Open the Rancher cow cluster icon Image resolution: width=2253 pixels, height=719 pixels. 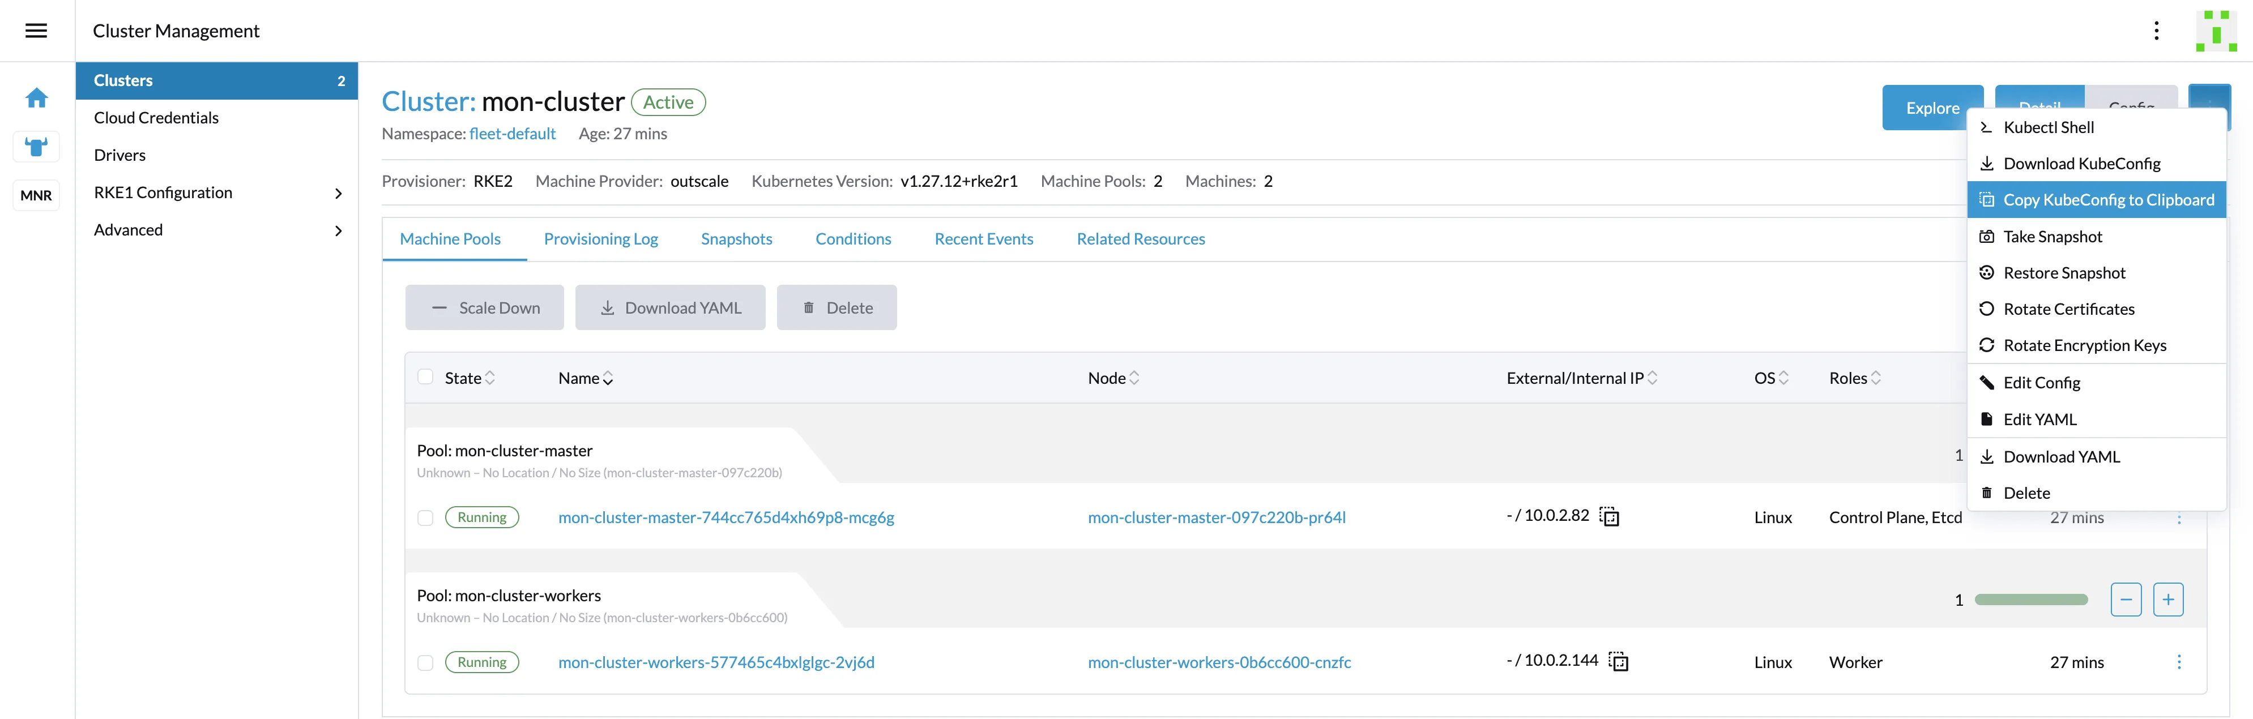pos(36,147)
